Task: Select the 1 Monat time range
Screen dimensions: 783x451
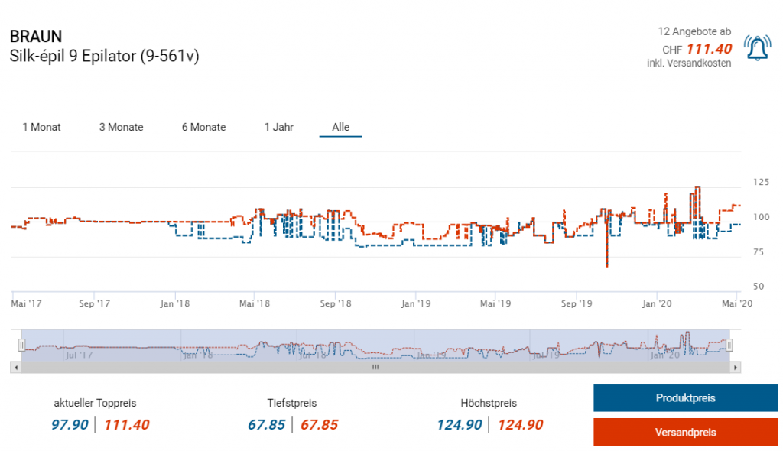Action: point(41,127)
